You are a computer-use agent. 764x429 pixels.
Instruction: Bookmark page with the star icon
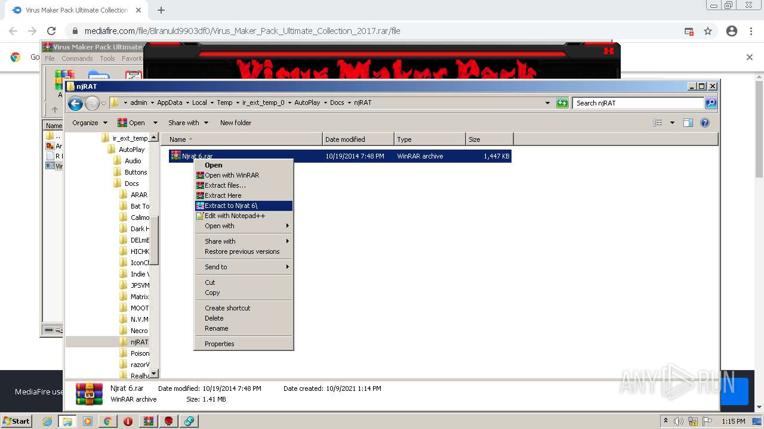pos(708,31)
